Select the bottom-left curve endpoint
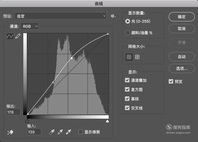Screen dimensions: 198x142 (x=28, y=114)
